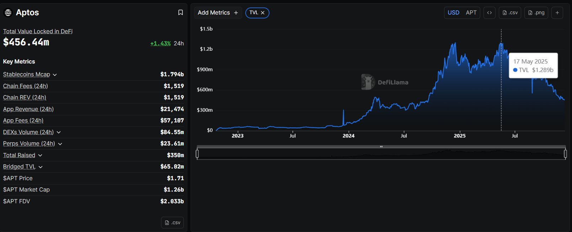The height and width of the screenshot is (232, 572).
Task: Click the $84.55m DEXs volume value
Action: point(172,132)
